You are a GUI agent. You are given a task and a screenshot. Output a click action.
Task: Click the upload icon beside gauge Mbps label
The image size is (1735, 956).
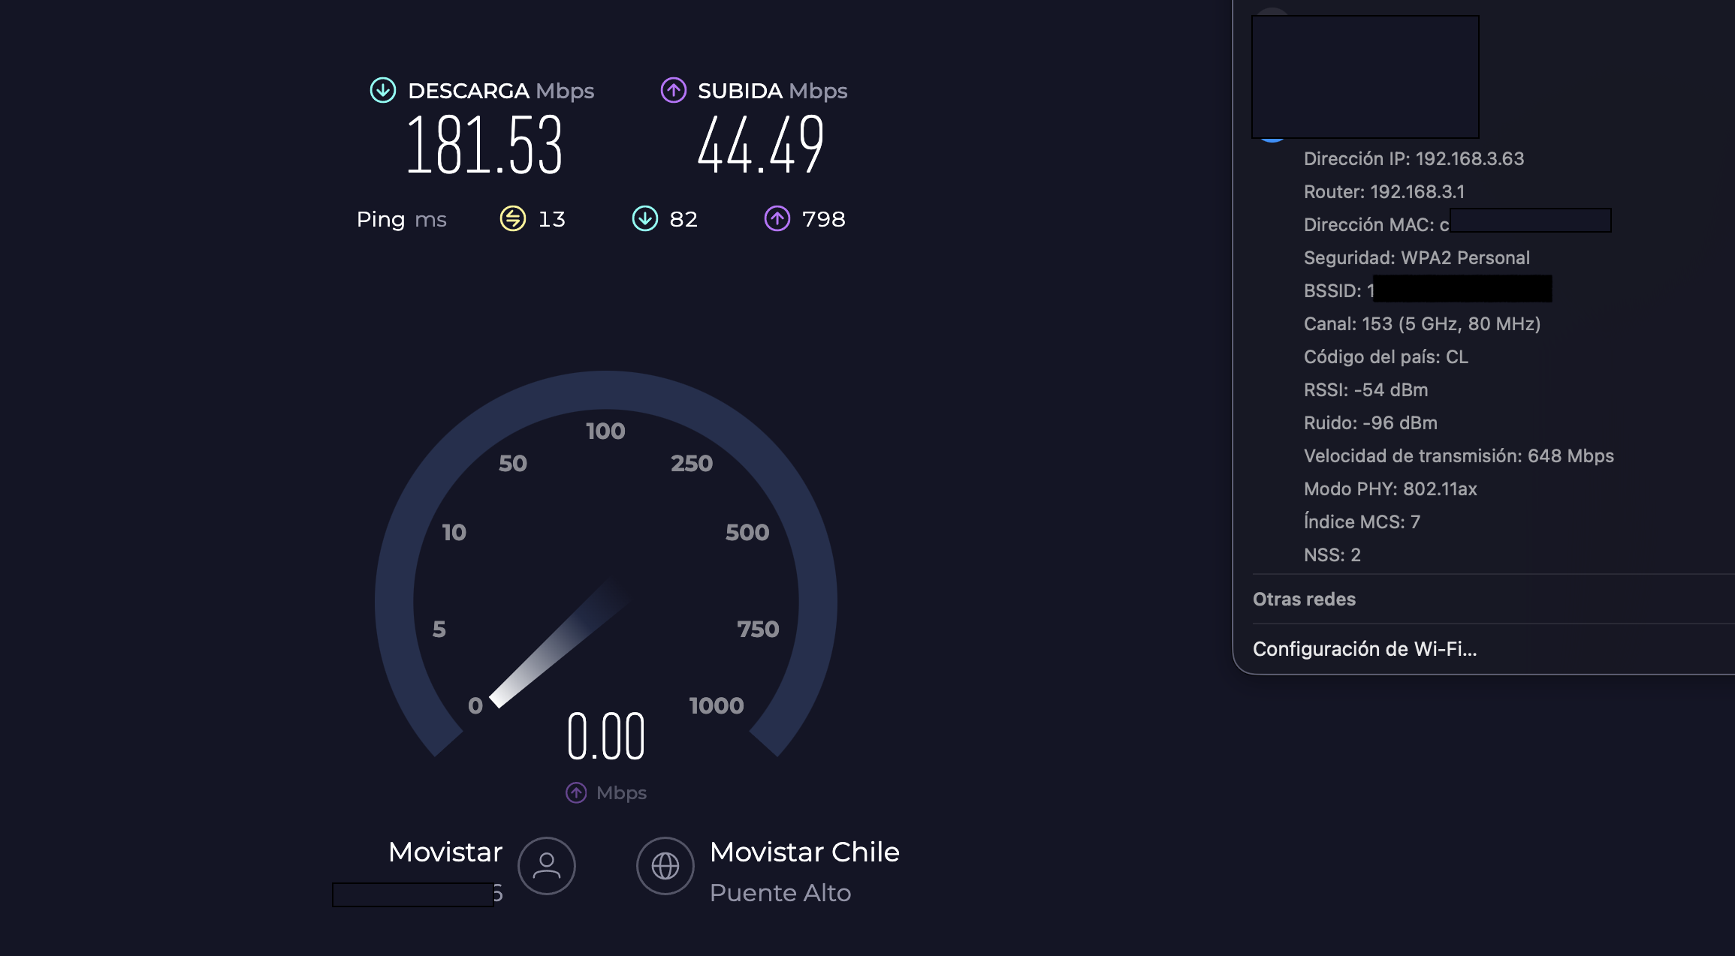pyautogui.click(x=576, y=792)
